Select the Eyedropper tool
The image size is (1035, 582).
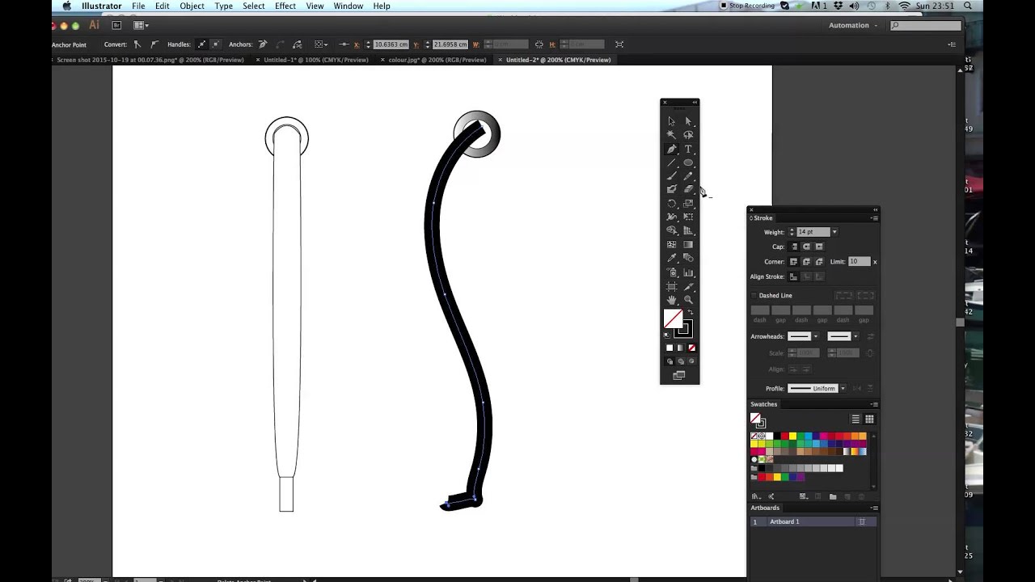click(x=671, y=259)
